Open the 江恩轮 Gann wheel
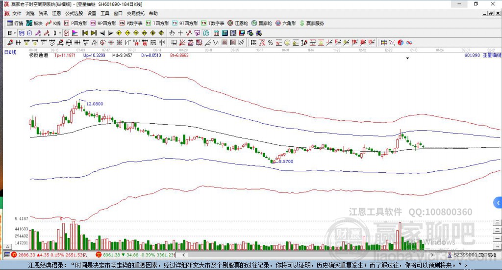 click(x=238, y=23)
